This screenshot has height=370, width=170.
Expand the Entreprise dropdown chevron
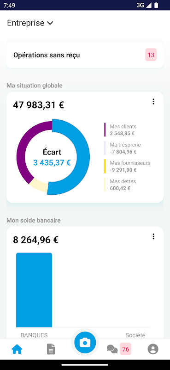tap(50, 23)
